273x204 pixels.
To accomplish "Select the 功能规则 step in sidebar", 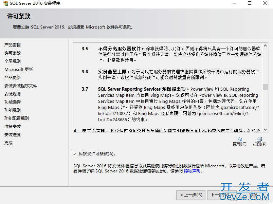I will [12, 110].
